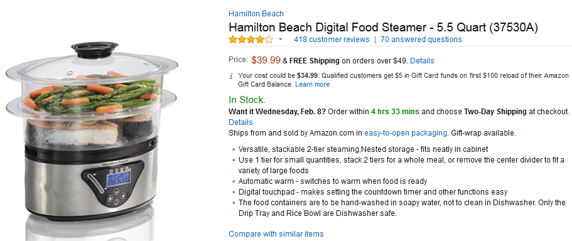The width and height of the screenshot is (572, 241).
Task: Click Details link next to free shipping
Action: tap(422, 60)
